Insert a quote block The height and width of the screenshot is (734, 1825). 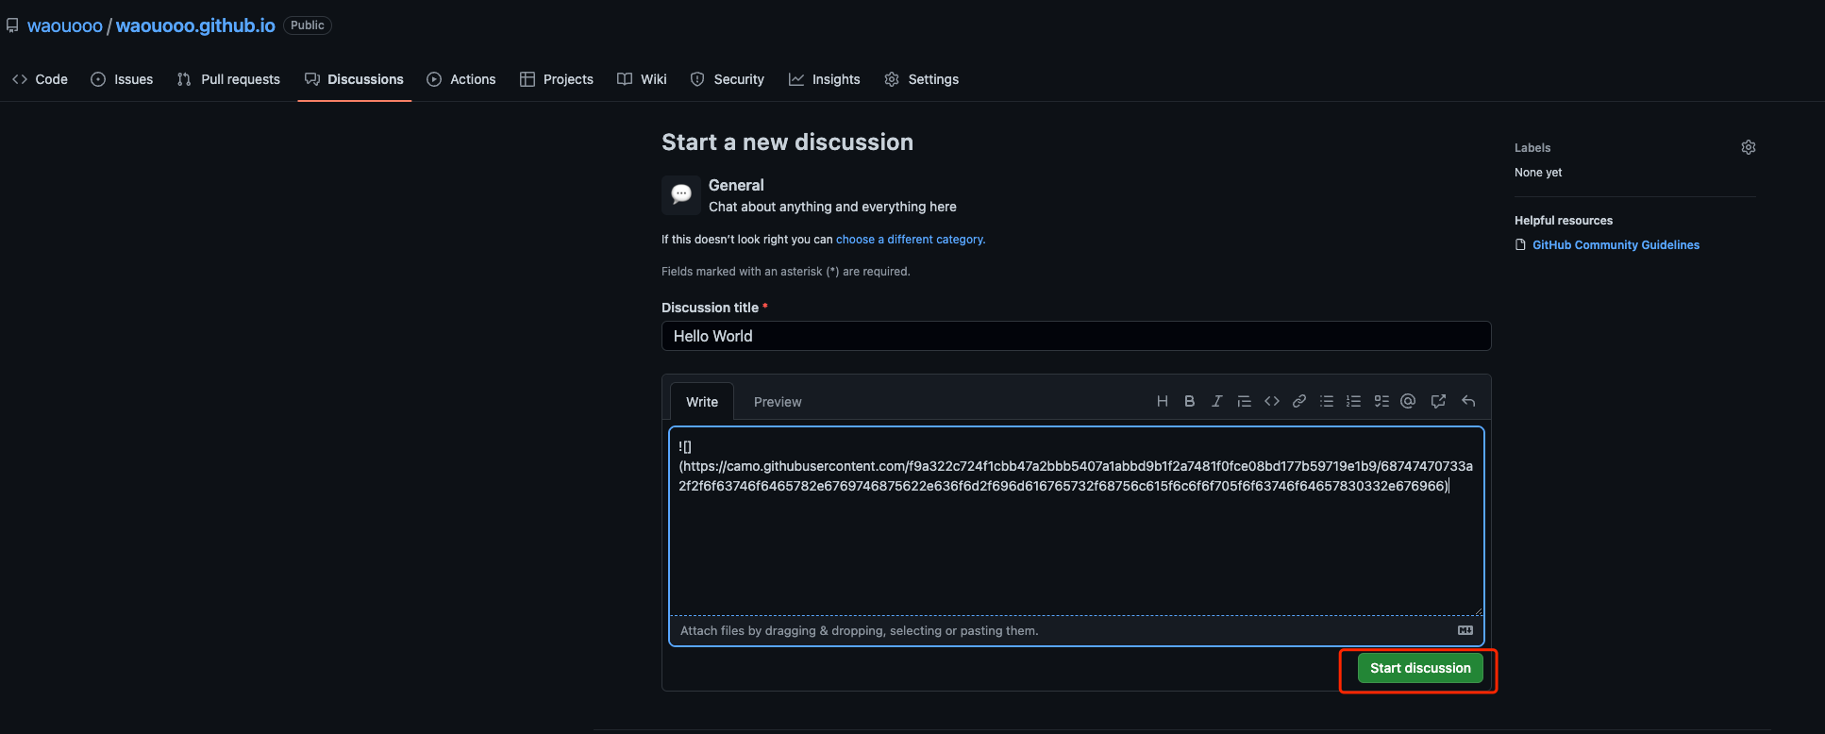1245,401
